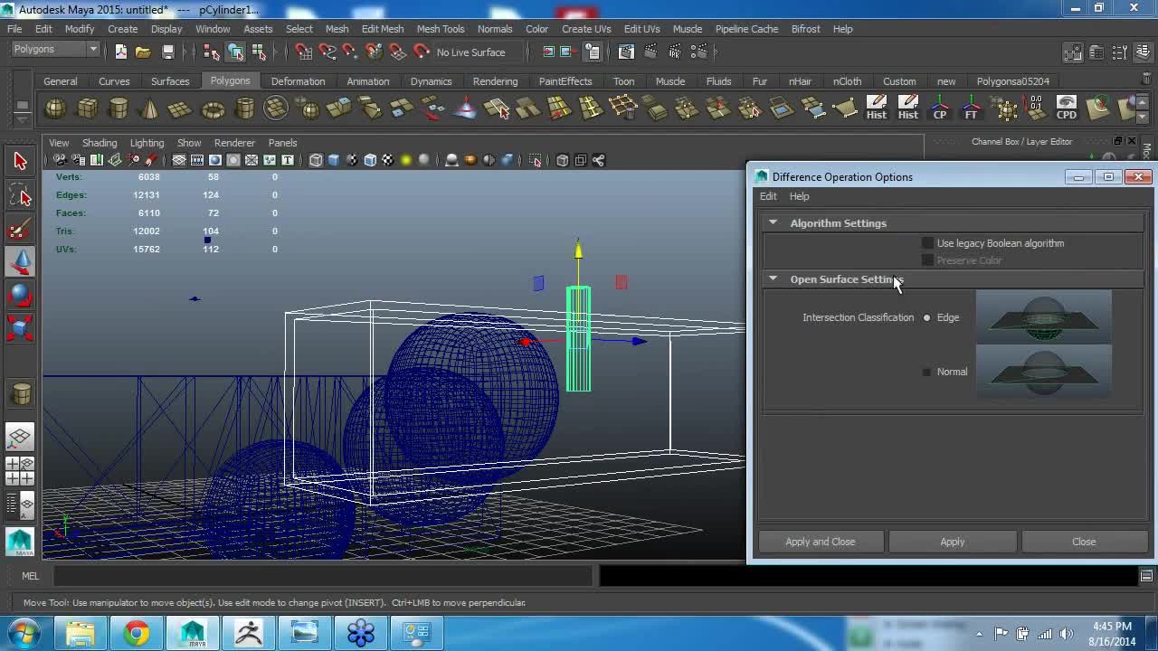
Task: Open Chrome from the taskbar
Action: [137, 633]
